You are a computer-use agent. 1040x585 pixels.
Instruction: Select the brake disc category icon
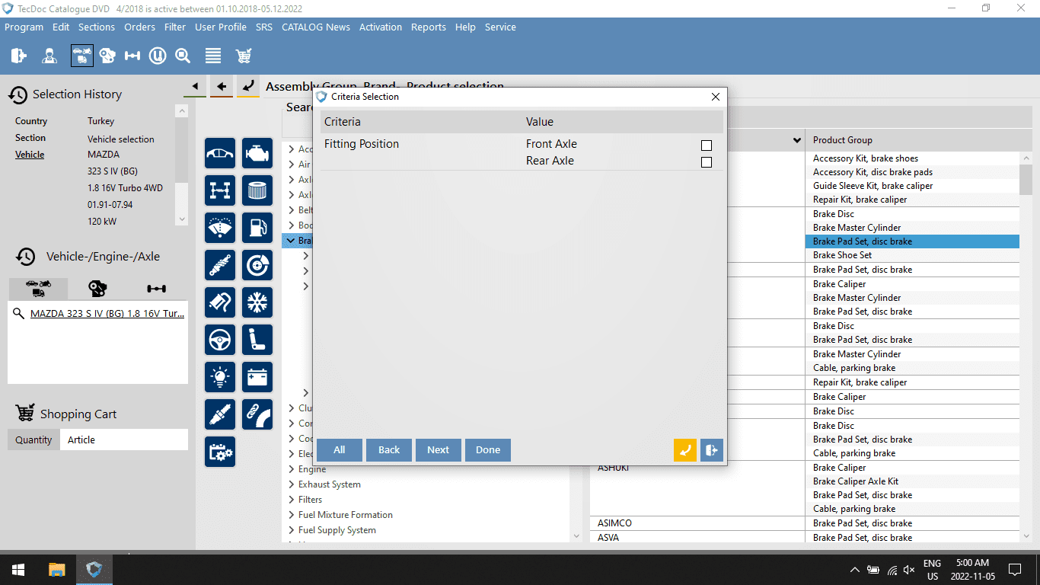257,265
